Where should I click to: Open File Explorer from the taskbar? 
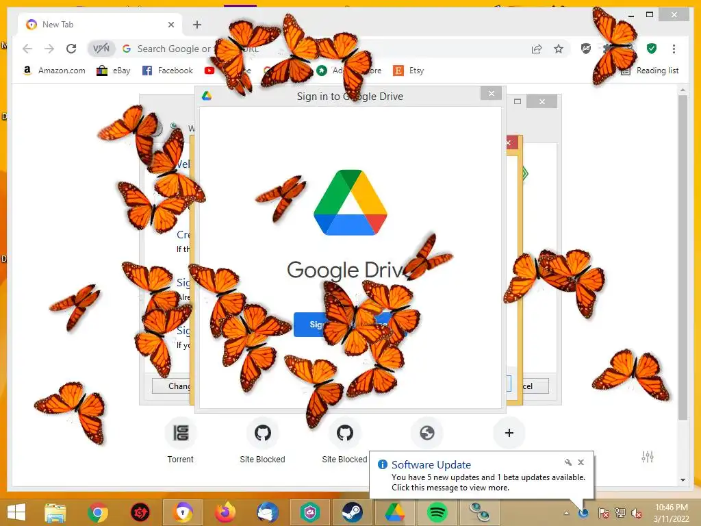pyautogui.click(x=55, y=512)
